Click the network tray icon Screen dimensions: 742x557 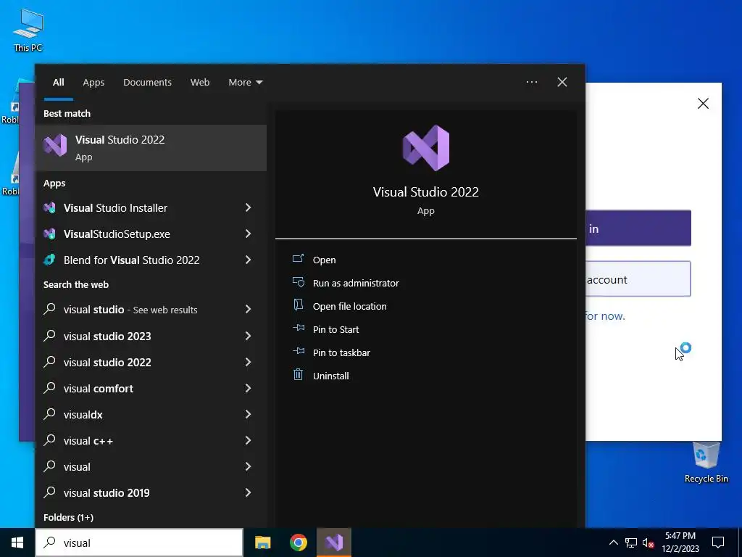pos(631,542)
